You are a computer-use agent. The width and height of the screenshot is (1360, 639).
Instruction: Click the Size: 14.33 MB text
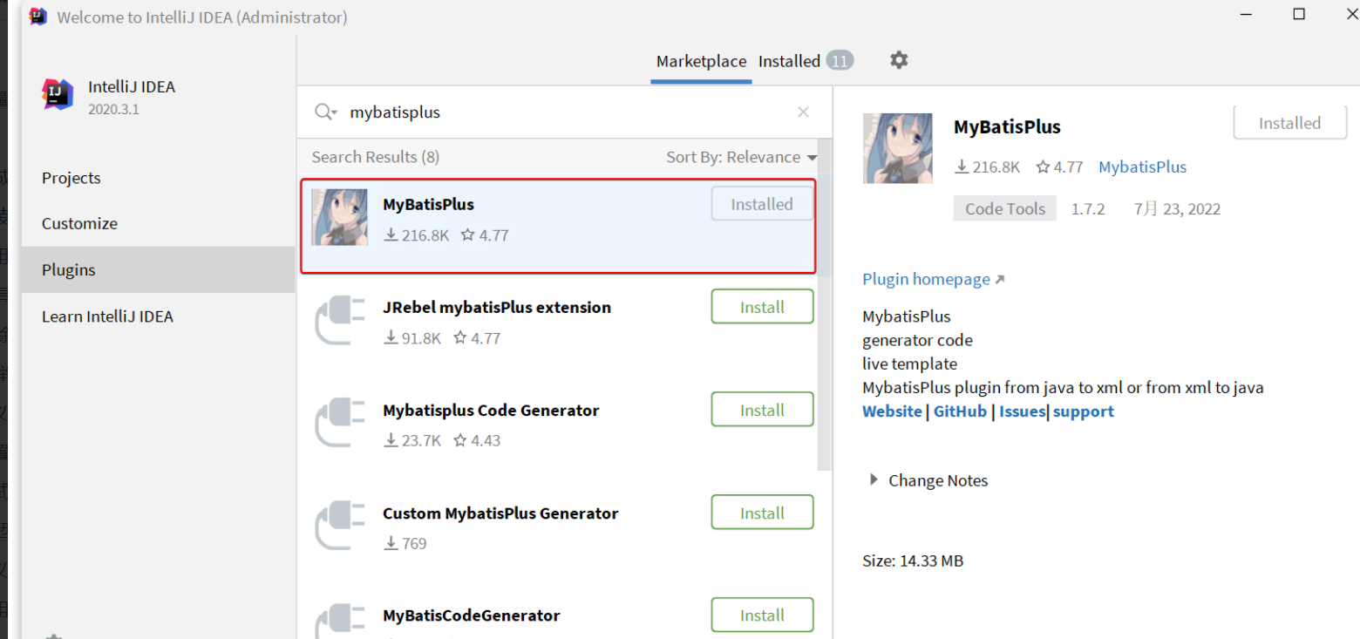[x=913, y=561]
